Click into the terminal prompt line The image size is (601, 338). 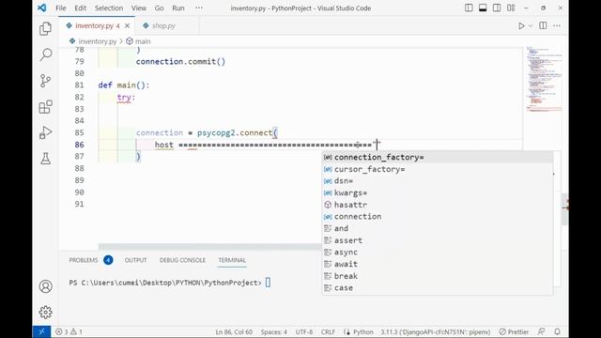click(169, 283)
